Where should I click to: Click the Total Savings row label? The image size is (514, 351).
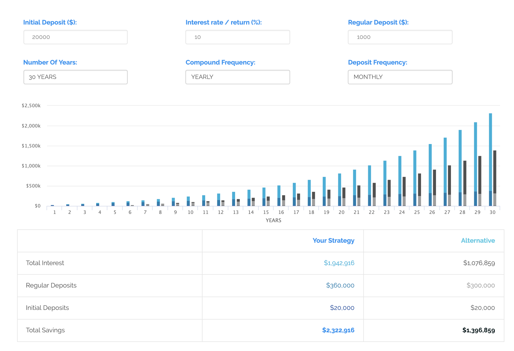[x=45, y=330]
